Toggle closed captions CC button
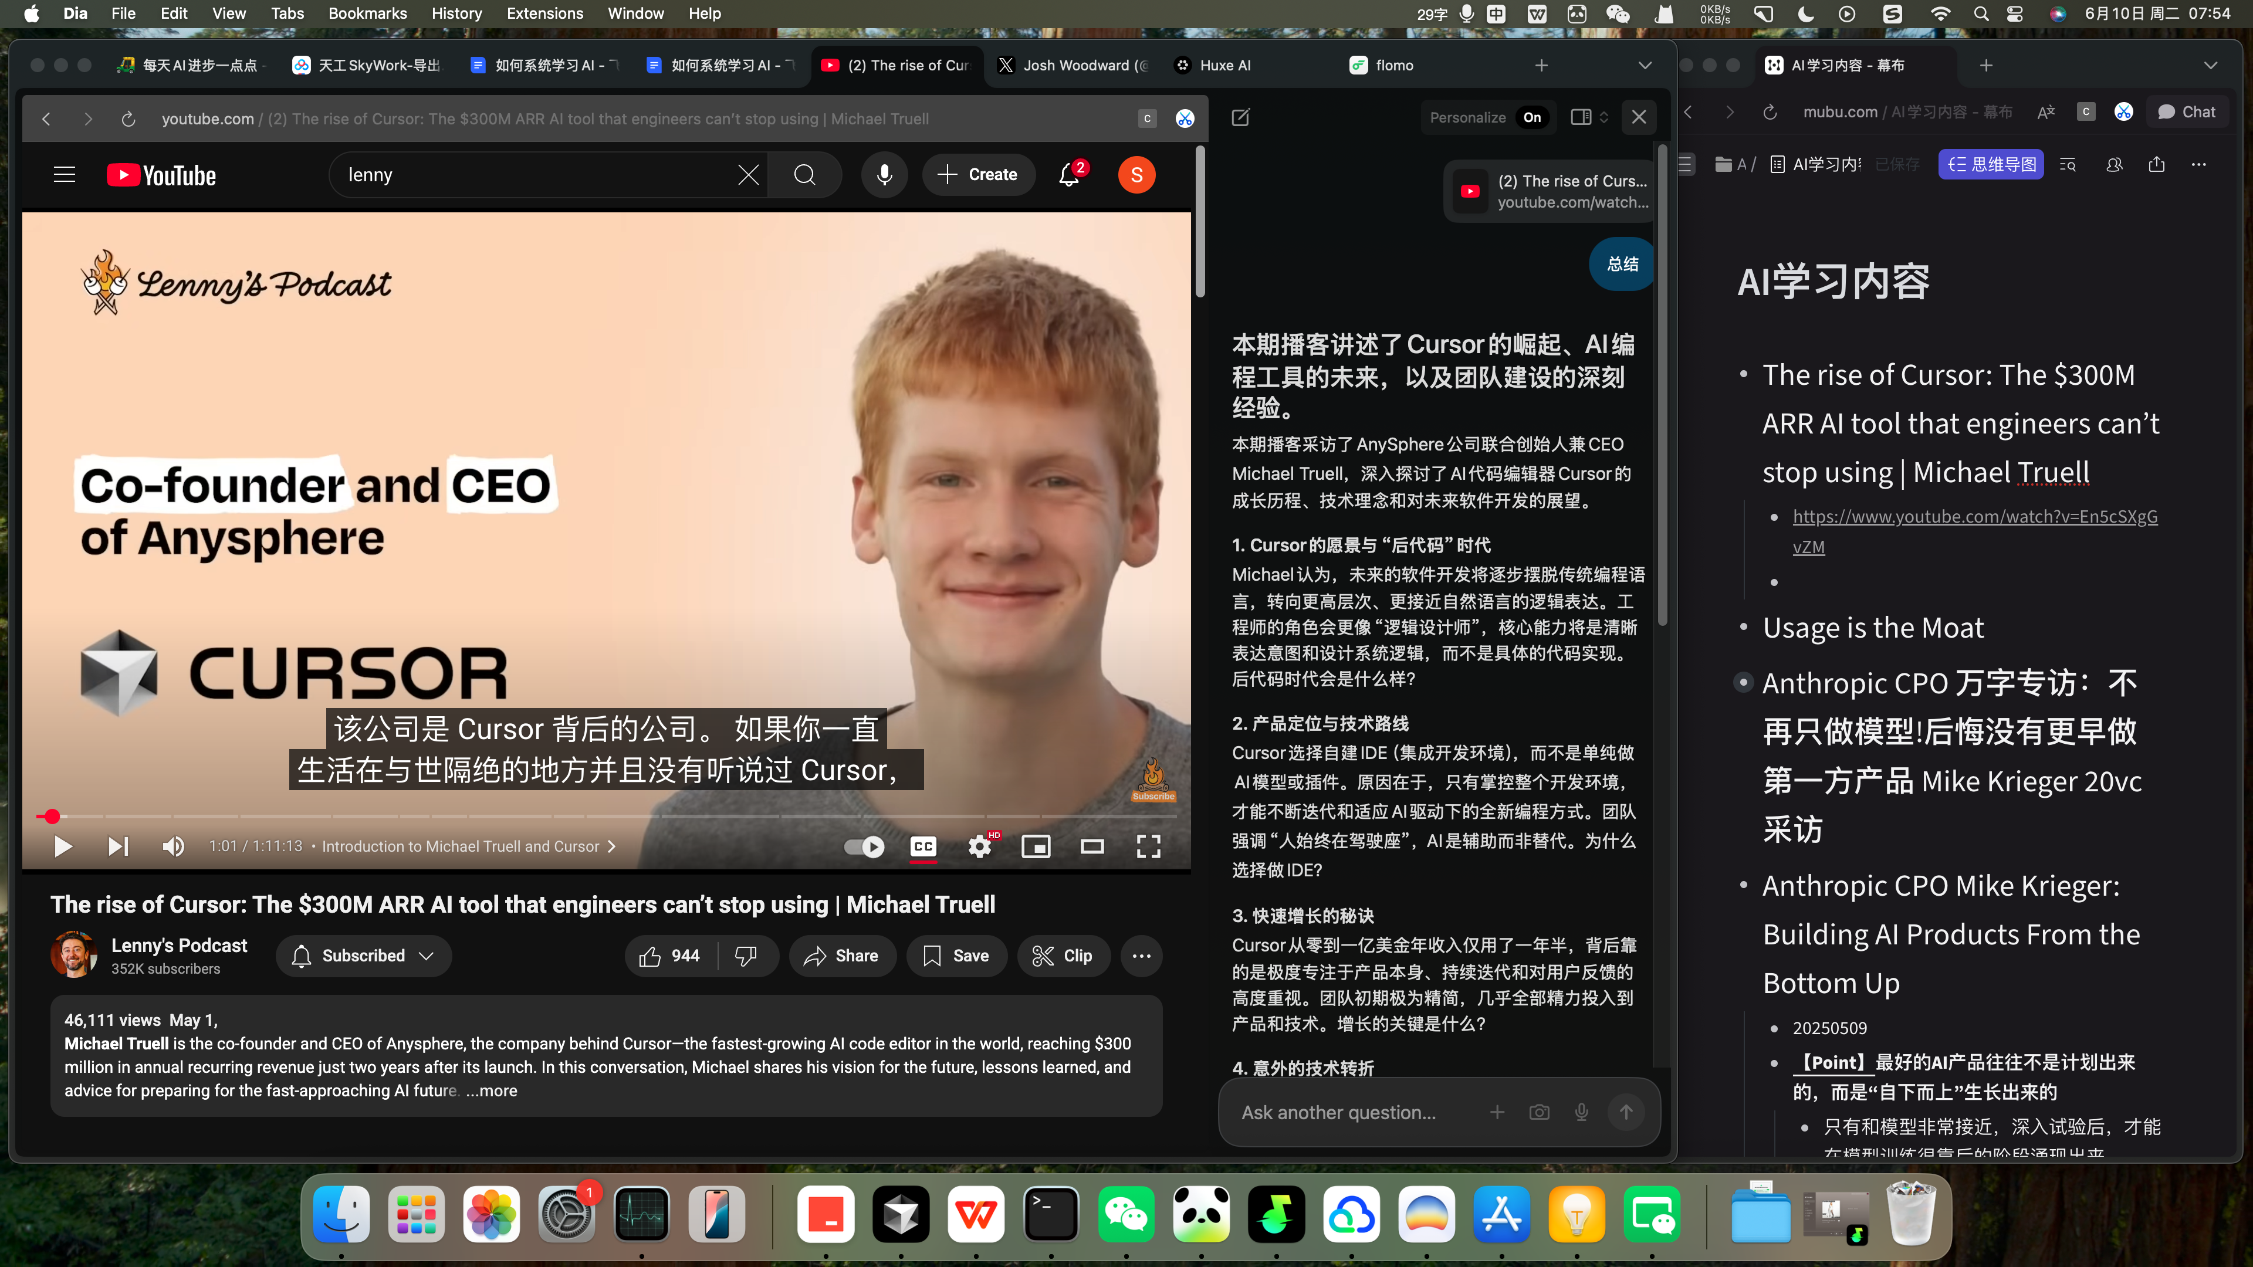Screen dimensions: 2253x1267 click(923, 846)
